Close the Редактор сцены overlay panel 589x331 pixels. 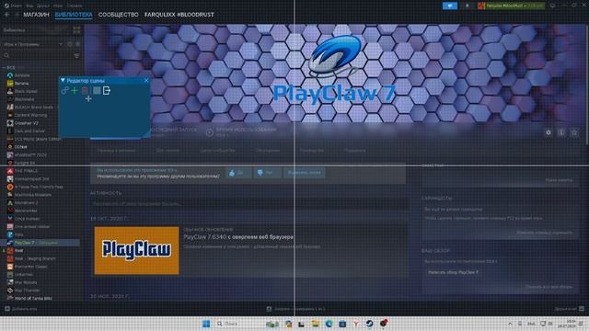coord(146,80)
